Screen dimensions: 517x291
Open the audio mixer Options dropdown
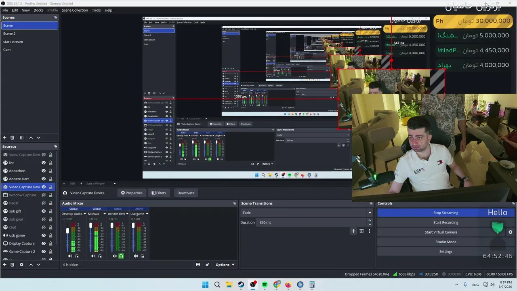(x=225, y=265)
